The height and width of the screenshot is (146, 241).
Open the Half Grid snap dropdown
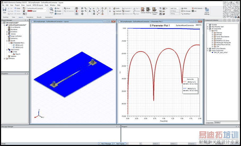[179, 8]
